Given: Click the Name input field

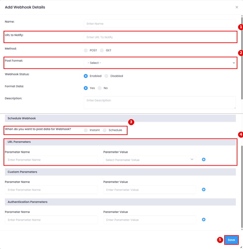Looking at the screenshot, I should click(160, 24).
